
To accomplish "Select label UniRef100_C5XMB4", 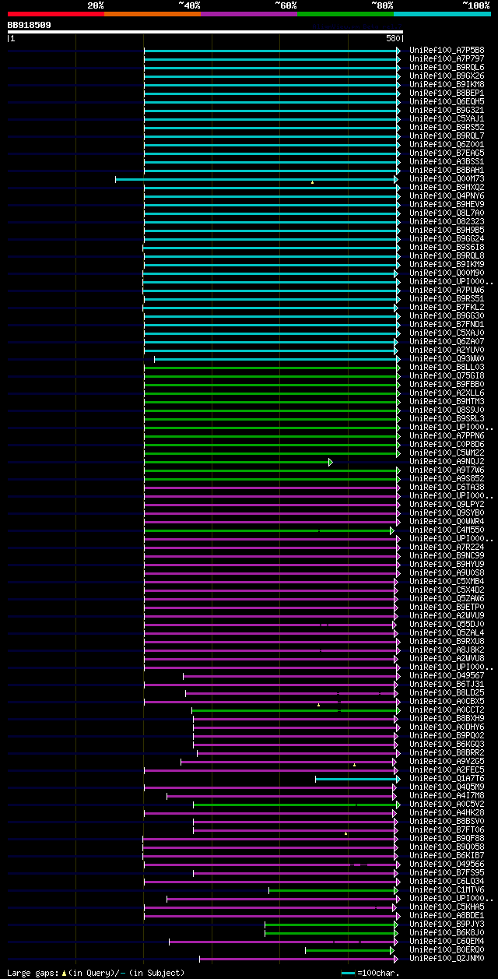I will tap(447, 581).
